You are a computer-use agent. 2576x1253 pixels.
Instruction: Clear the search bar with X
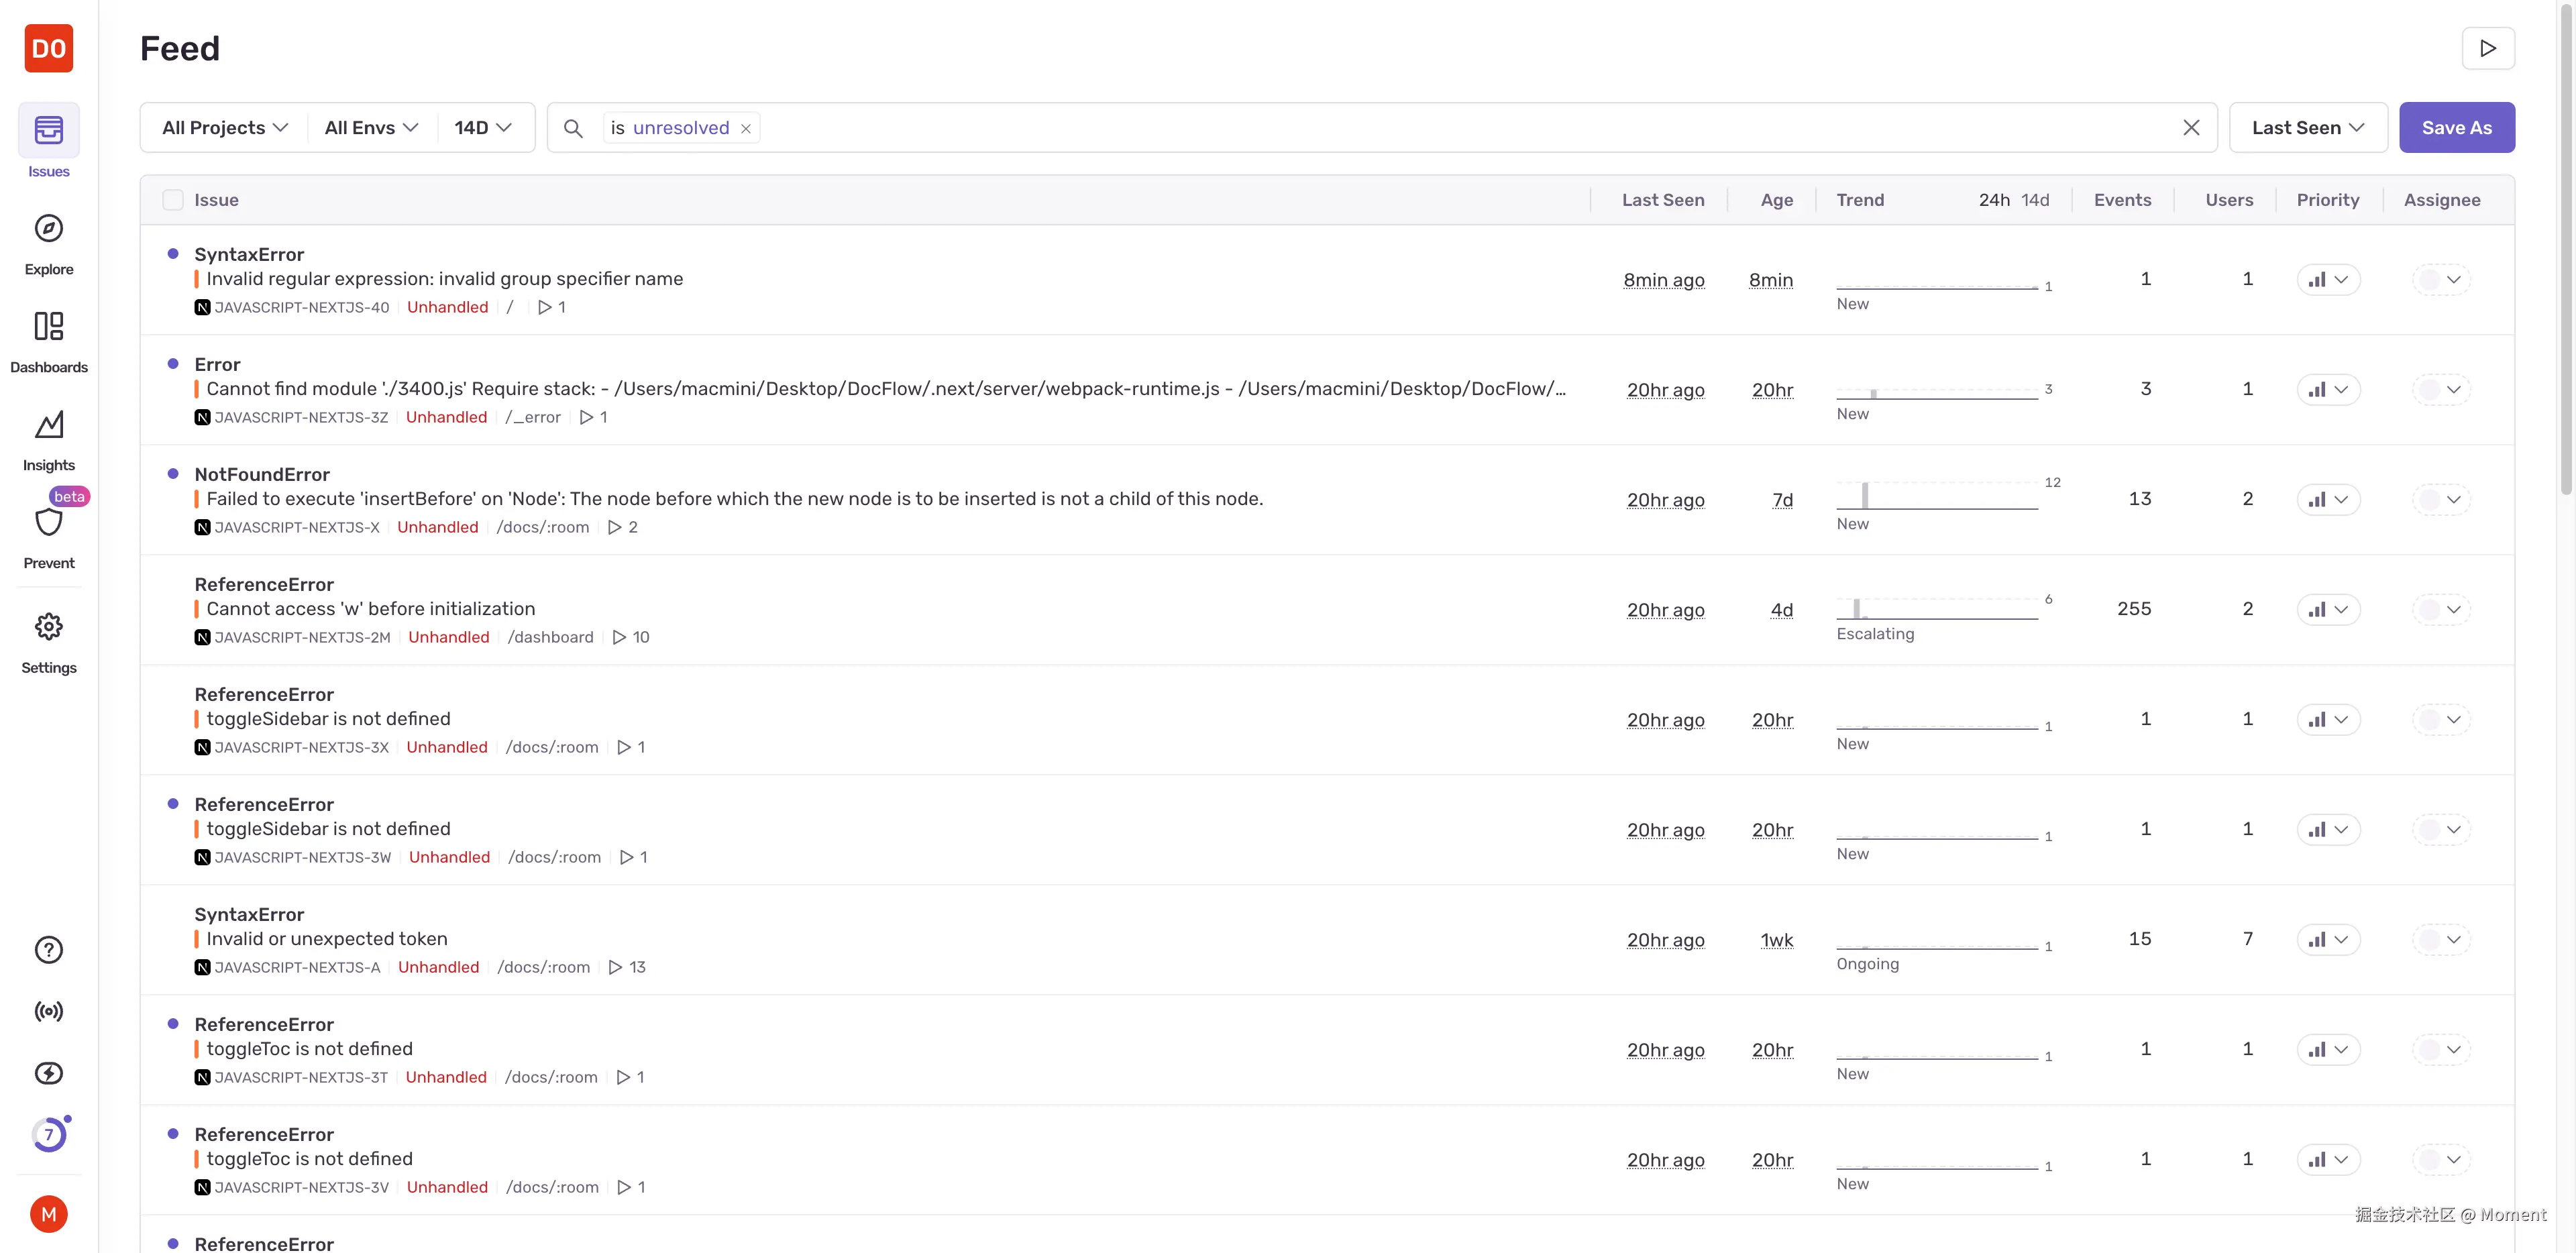(x=2190, y=128)
